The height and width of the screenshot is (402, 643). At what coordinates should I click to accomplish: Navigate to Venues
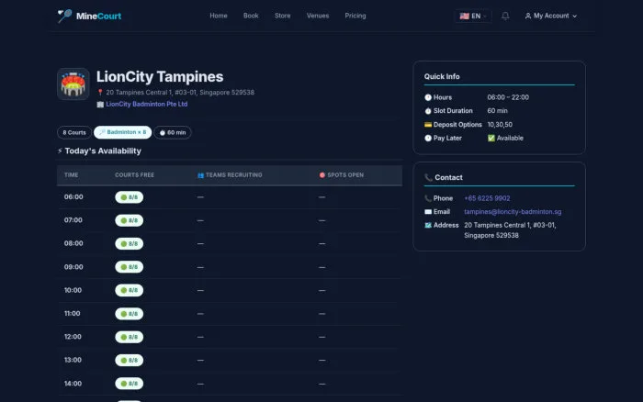318,16
